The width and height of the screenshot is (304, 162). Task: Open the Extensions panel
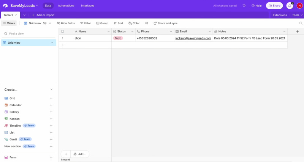280,15
